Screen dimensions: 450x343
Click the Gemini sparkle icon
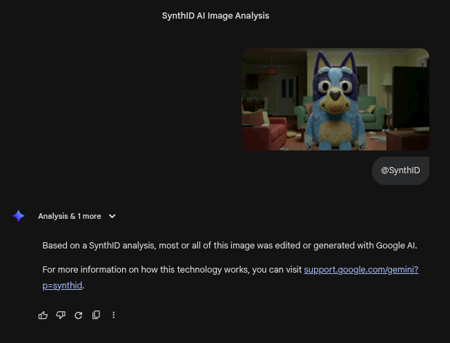tap(19, 216)
